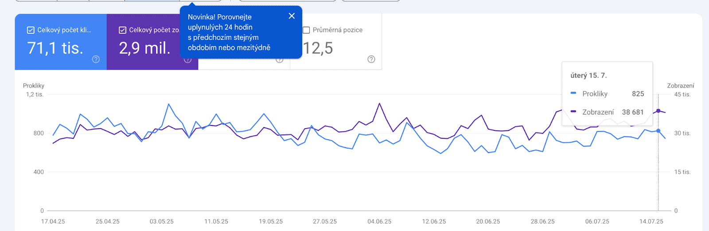Uncheck the "Celkový počet kli..." checkbox
Image resolution: width=709 pixels, height=231 pixels.
point(31,30)
